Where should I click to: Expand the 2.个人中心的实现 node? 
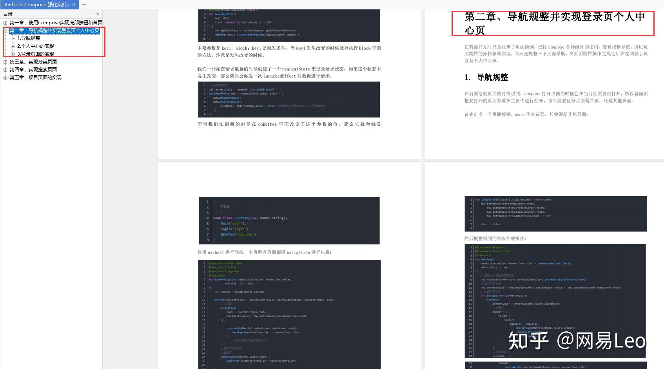tap(13, 46)
